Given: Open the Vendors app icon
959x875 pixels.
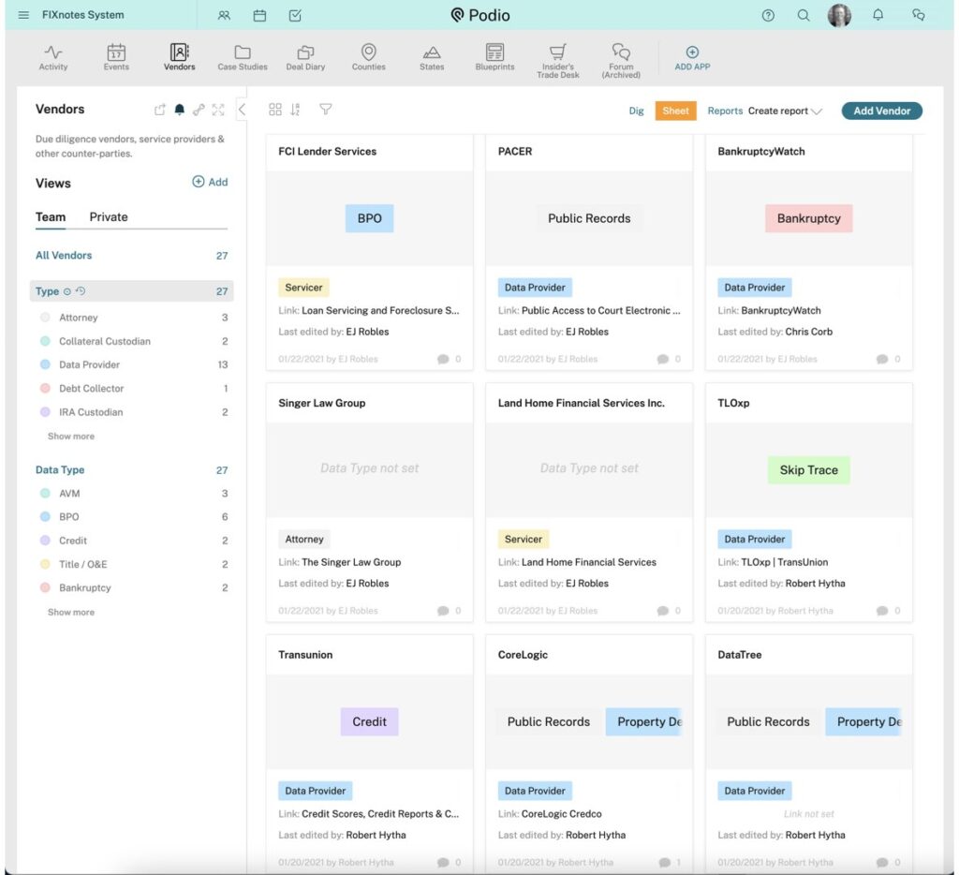Looking at the screenshot, I should tap(179, 57).
